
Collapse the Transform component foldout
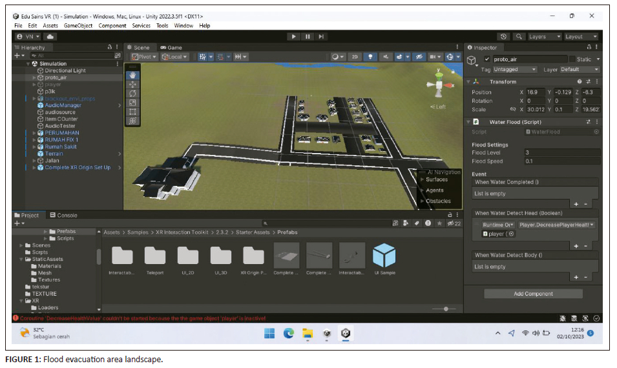(468, 82)
